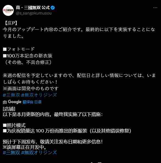Click the ■フォトモード bullet line
The height and width of the screenshot is (163, 161).
19,49
